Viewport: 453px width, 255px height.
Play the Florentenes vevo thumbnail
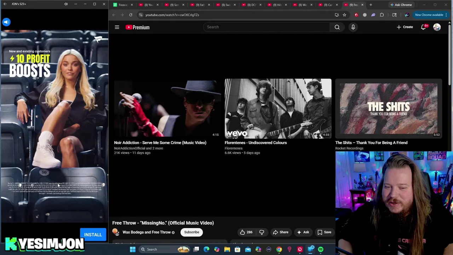click(278, 108)
